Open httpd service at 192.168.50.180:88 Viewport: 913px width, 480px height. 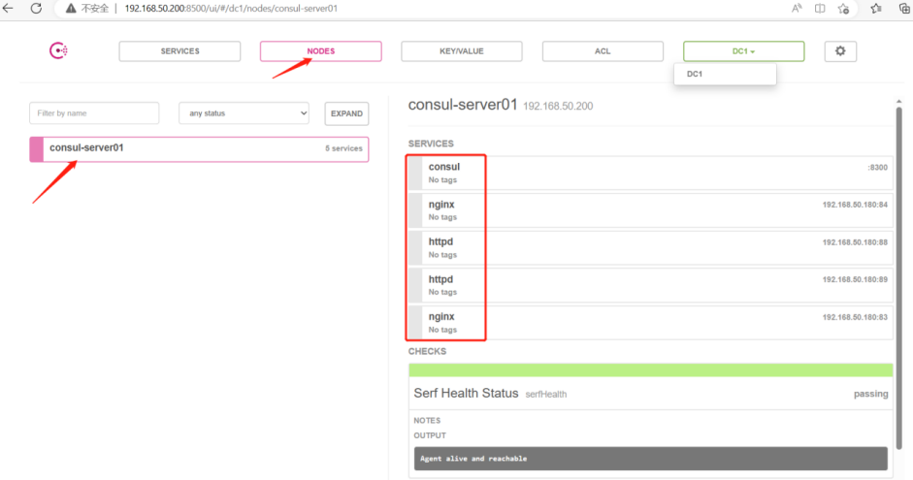pos(650,248)
